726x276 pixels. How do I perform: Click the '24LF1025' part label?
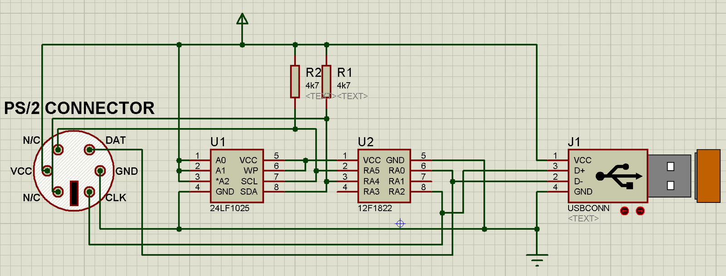point(230,208)
